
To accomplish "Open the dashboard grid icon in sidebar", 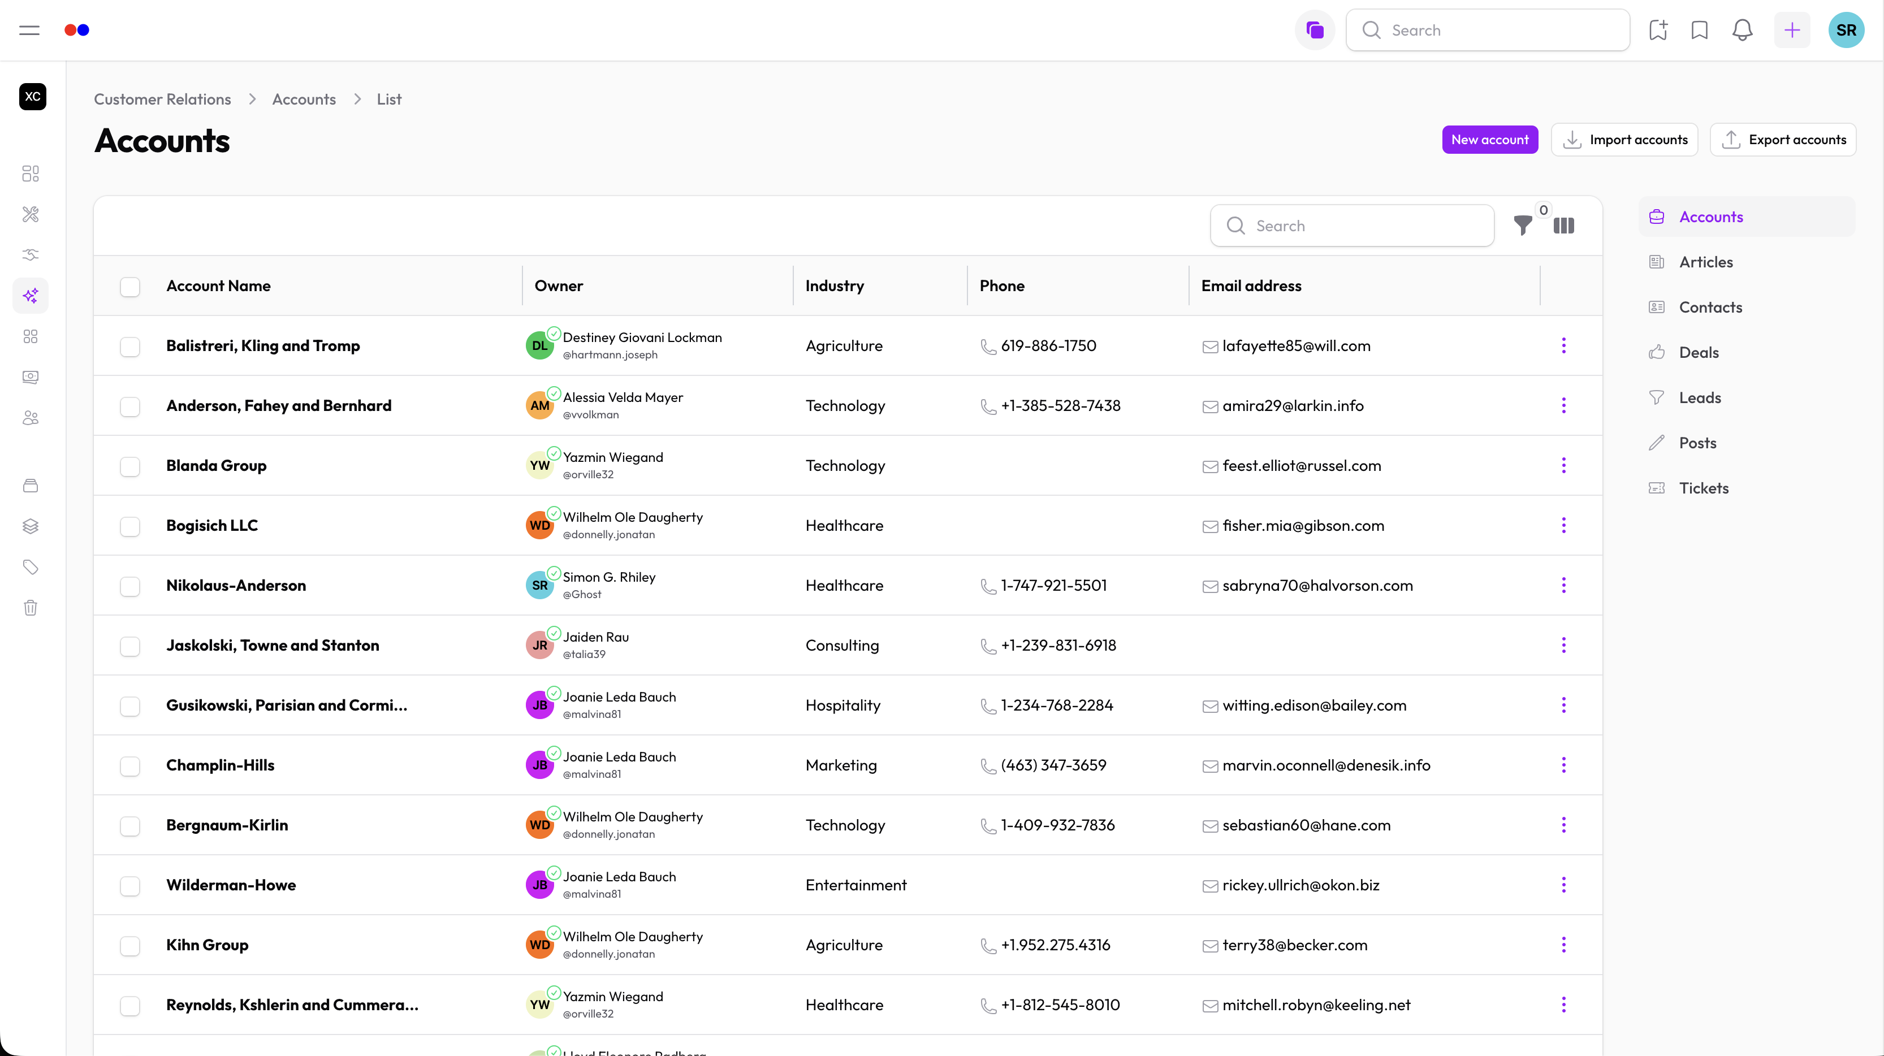I will pos(31,174).
